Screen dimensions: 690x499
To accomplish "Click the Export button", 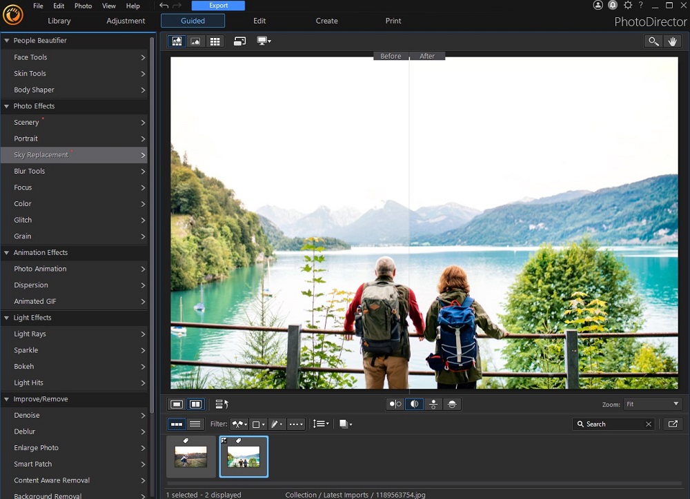I will point(218,5).
